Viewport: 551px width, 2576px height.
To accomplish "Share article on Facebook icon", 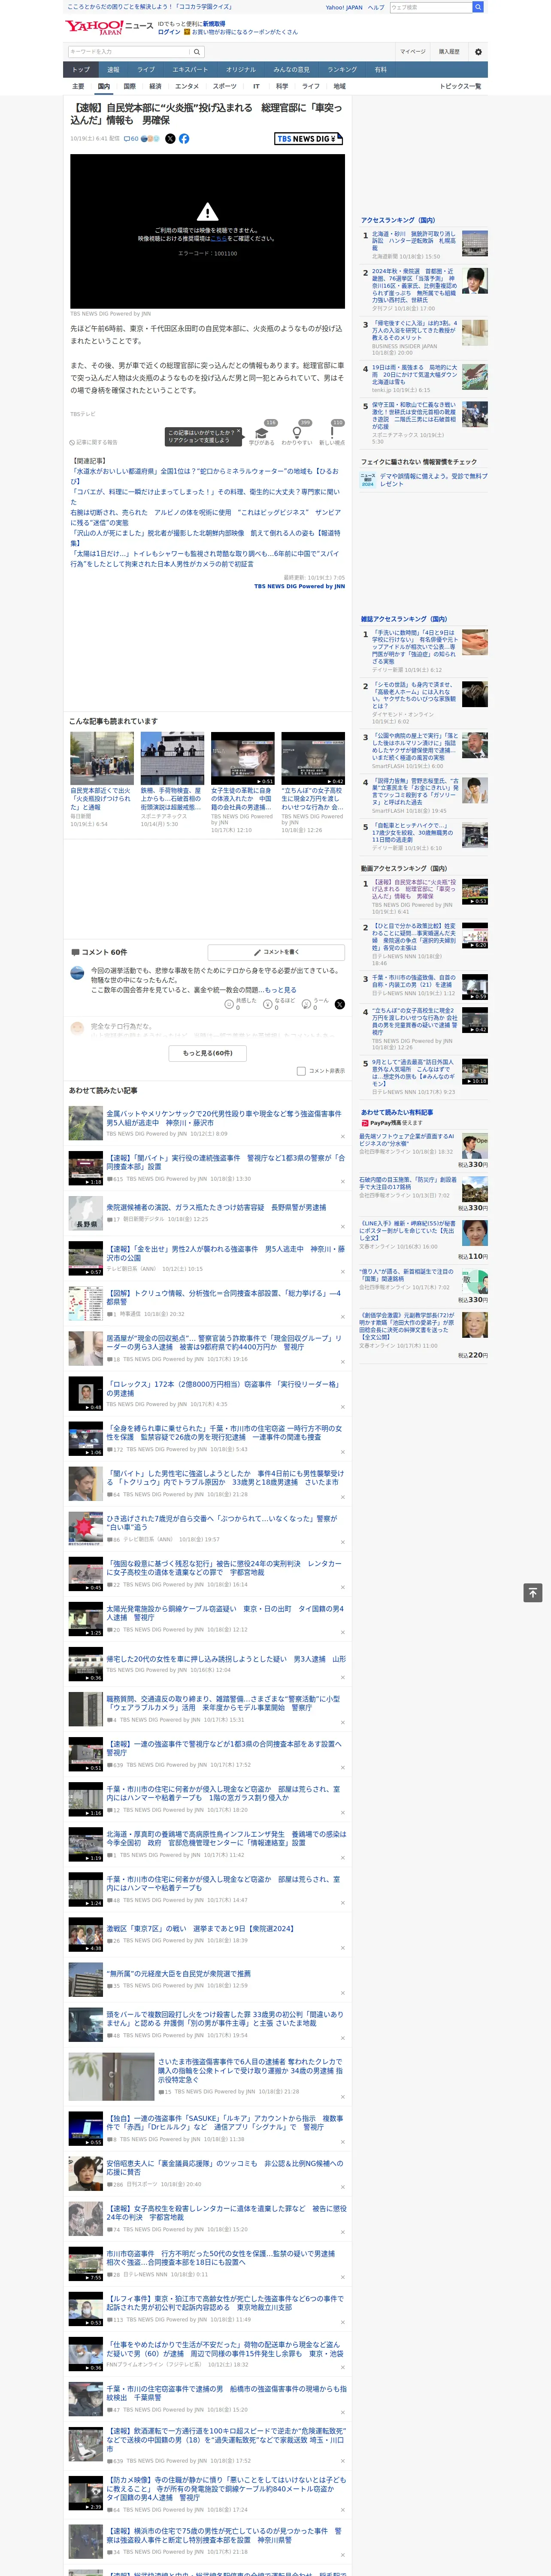I will point(184,139).
